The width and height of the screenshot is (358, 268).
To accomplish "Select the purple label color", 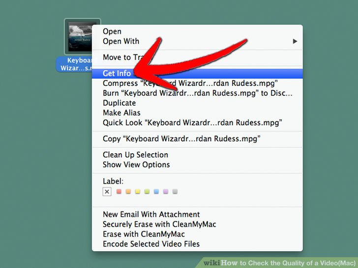I will coord(166,191).
